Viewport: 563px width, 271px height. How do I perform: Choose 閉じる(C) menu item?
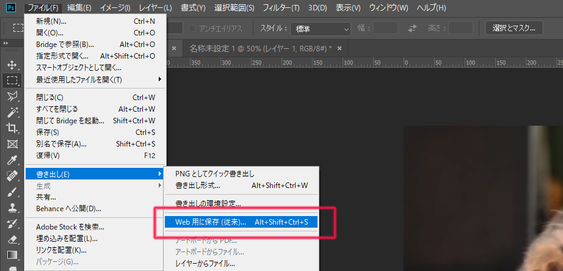[x=95, y=97]
